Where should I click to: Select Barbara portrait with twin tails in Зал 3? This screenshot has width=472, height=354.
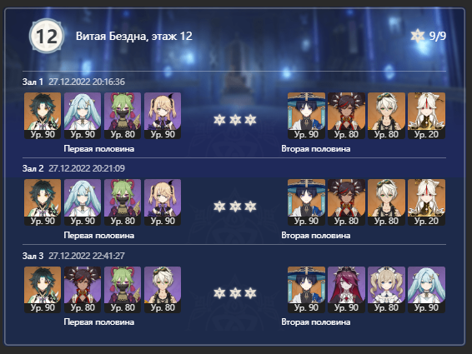[386, 289]
